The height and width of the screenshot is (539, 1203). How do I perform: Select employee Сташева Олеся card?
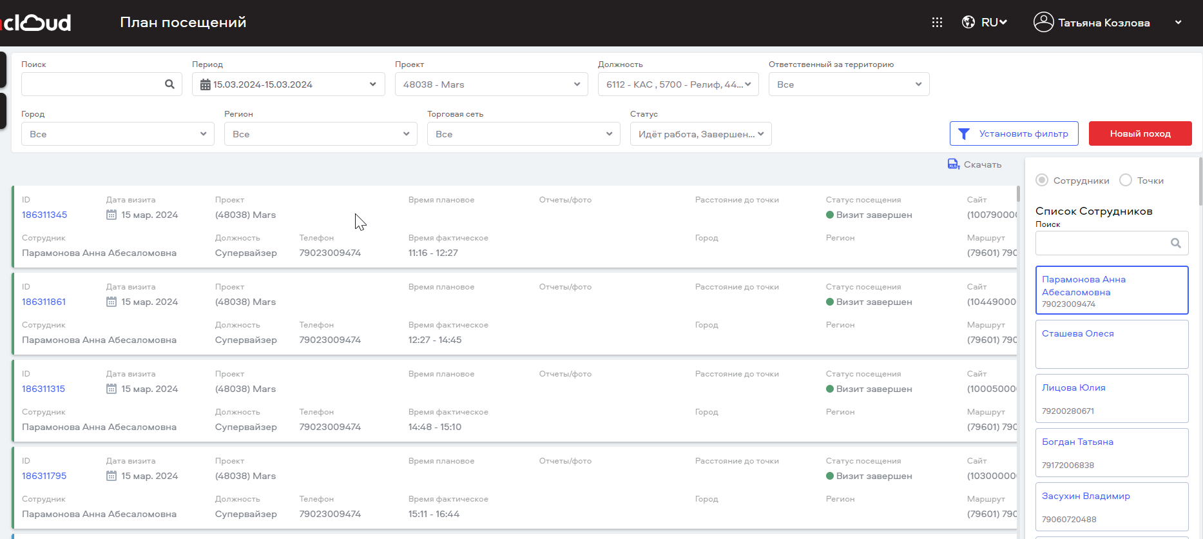(1112, 344)
